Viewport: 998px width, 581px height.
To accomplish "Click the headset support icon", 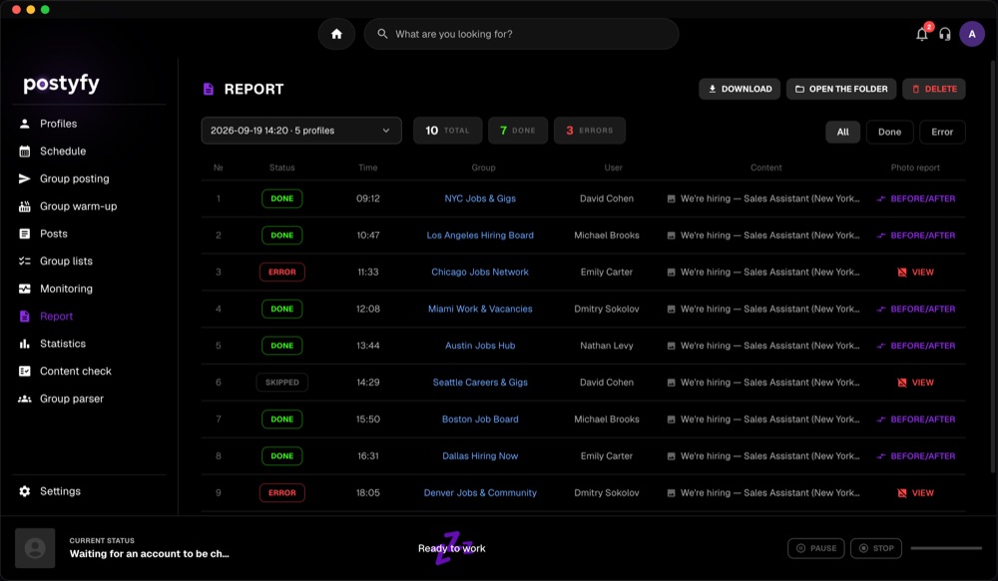I will 945,34.
